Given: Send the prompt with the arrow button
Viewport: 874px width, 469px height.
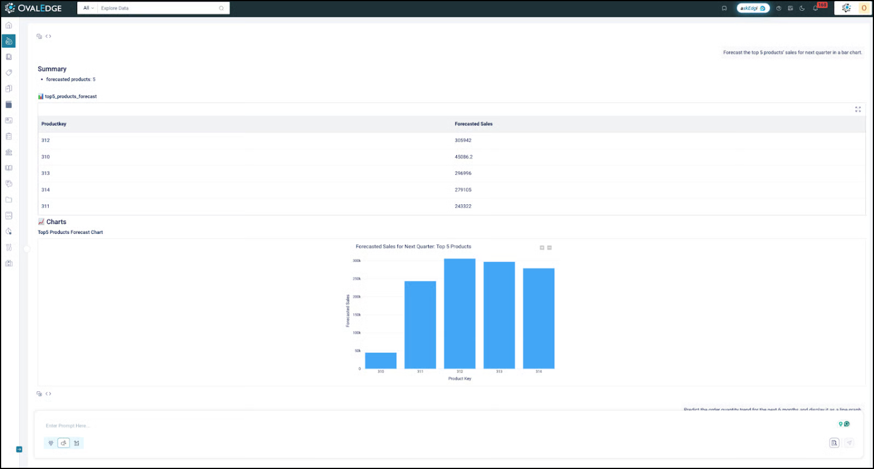Looking at the screenshot, I should click(x=849, y=443).
